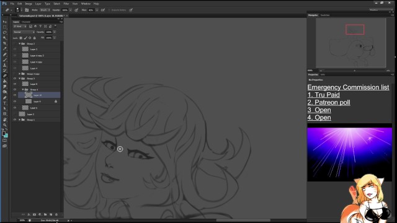Click the foreground color swatch
The image size is (397, 223).
click(3, 133)
